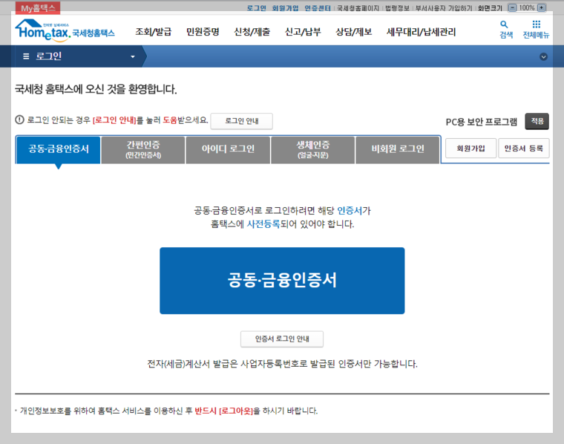
Task: Click the top 회원가입 link
Action: click(x=285, y=8)
